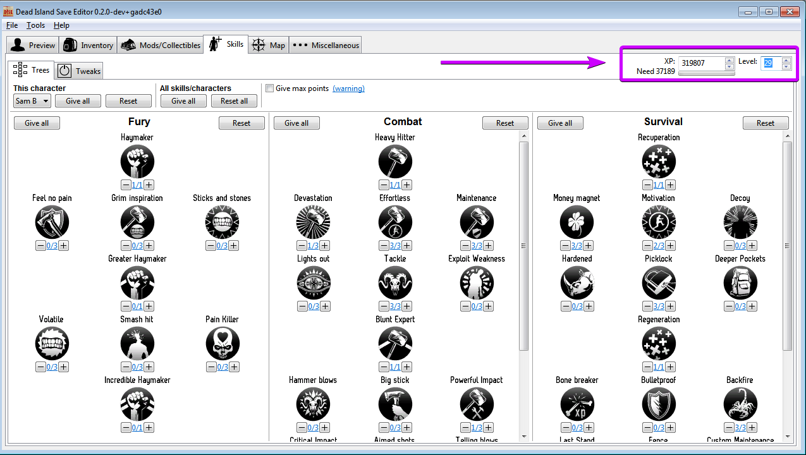Screen dimensions: 806x455
Task: Click the Big stick skill icon
Action: click(x=395, y=404)
